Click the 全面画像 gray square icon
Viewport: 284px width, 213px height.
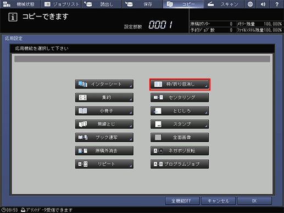tap(158, 137)
